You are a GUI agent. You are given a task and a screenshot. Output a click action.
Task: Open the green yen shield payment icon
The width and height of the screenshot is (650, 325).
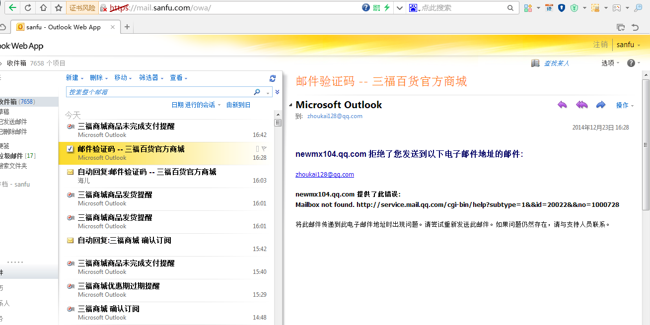click(x=575, y=7)
